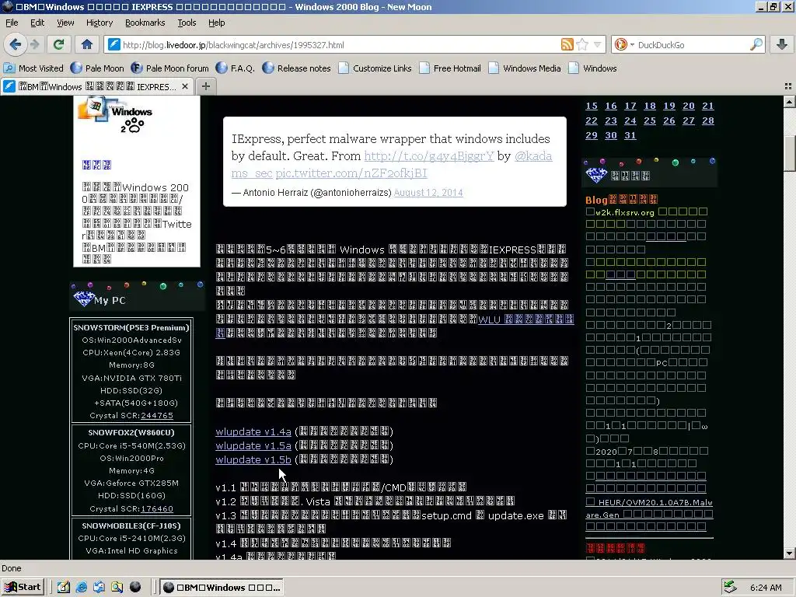Open the August 12, 2014 tweet date link

[428, 193]
